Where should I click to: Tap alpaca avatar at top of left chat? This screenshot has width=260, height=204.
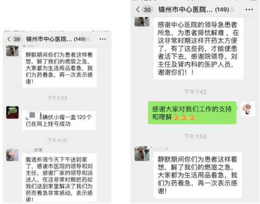[x=13, y=51]
